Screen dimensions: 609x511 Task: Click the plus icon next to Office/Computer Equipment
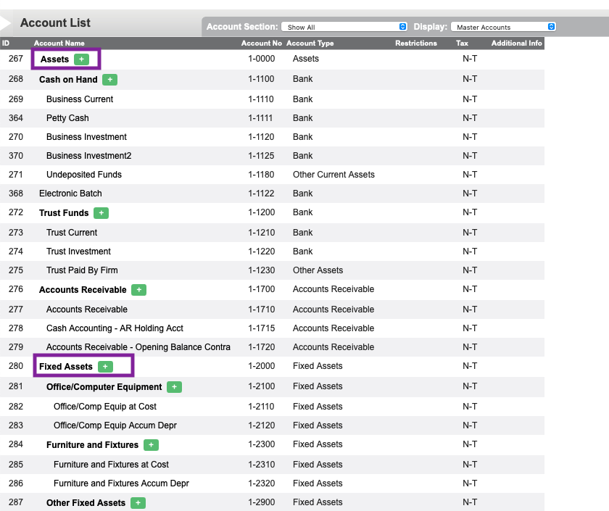[174, 386]
